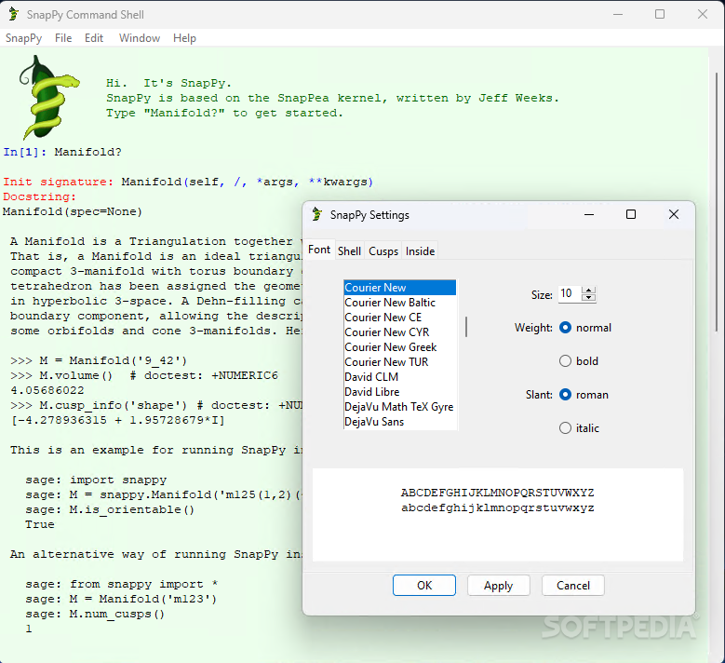Select normal weight radio button
Screen dimensions: 725x663
(x=565, y=328)
